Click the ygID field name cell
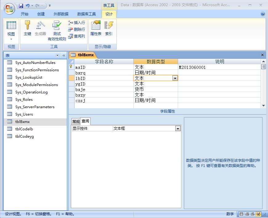The image size is (268, 218). 104,84
